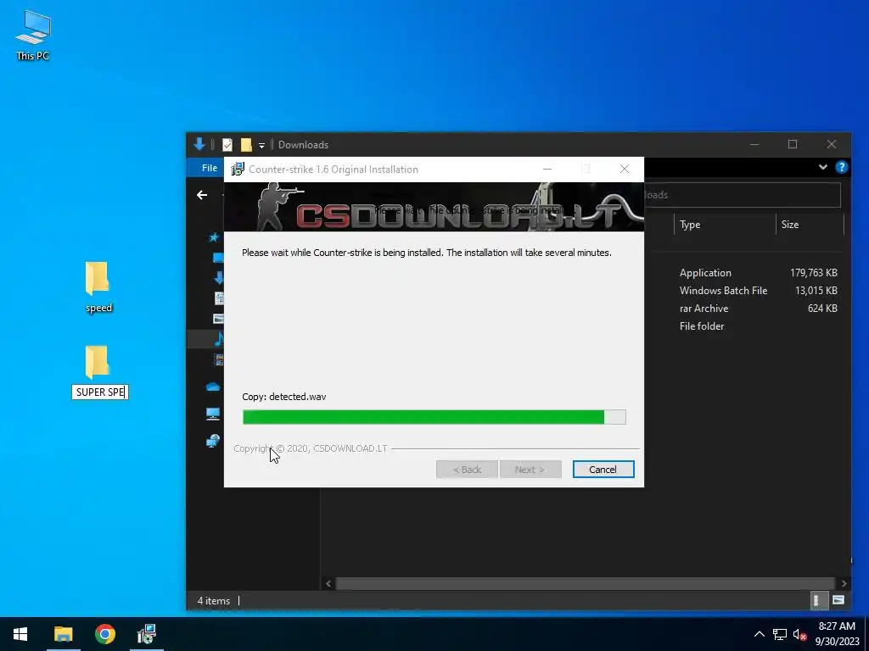This screenshot has width=869, height=651.
Task: Click the installer icon in the dialog title bar
Action: (x=238, y=170)
